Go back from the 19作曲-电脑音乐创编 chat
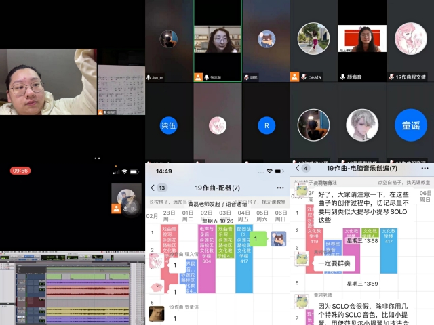434x325 pixels. [297, 167]
